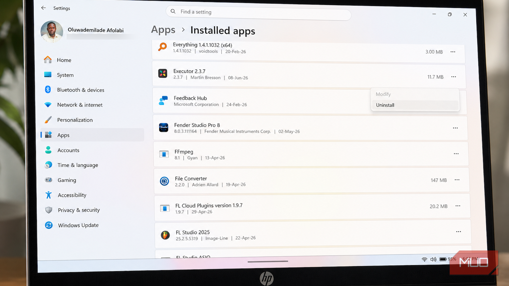
Task: Select the Apps category in sidebar
Action: [x=92, y=135]
